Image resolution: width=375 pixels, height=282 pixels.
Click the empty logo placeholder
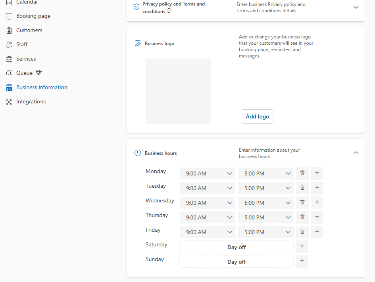pyautogui.click(x=178, y=91)
